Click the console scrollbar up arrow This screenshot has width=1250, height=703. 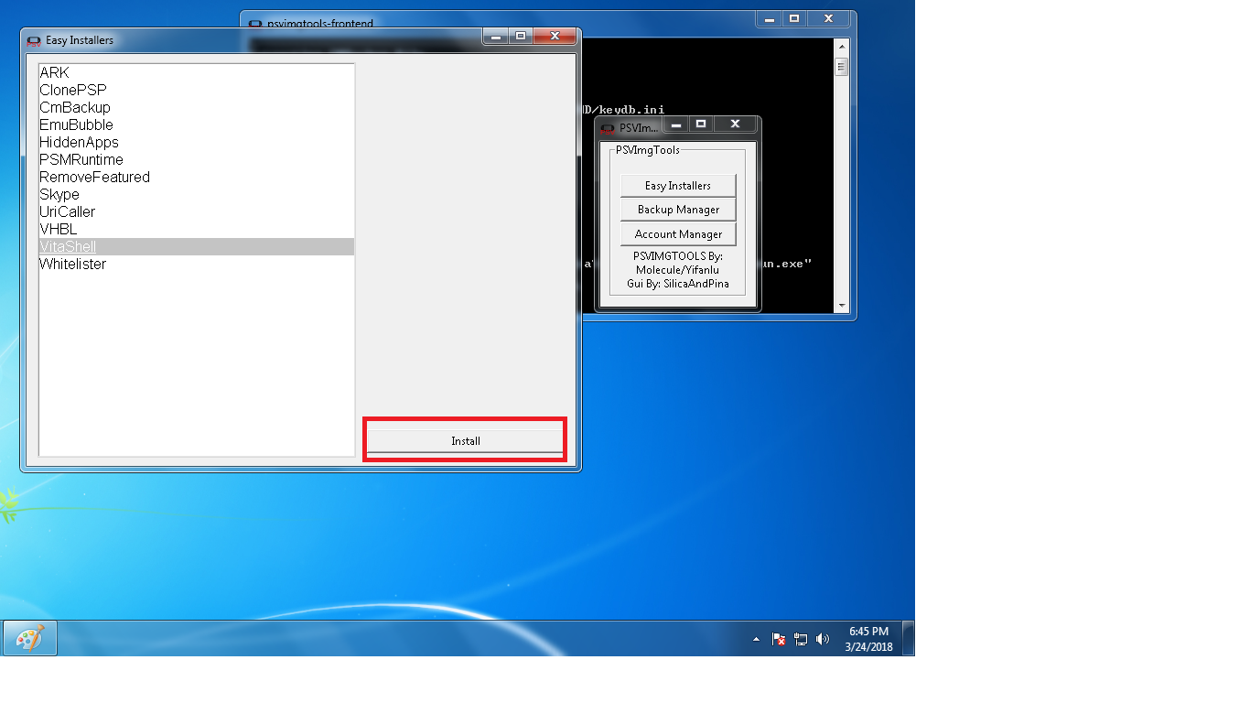[841, 46]
